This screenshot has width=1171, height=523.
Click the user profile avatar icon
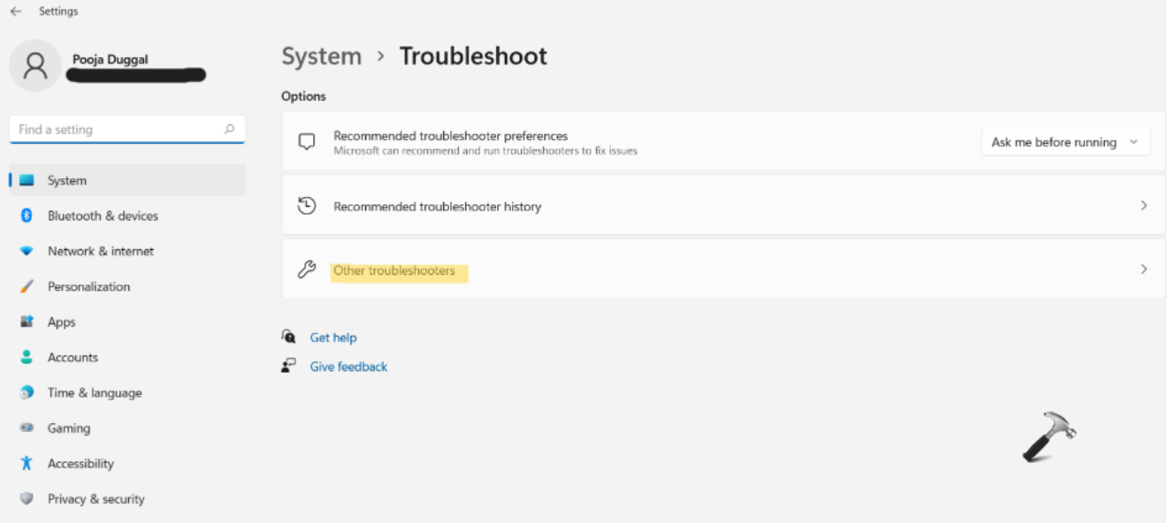tap(35, 65)
